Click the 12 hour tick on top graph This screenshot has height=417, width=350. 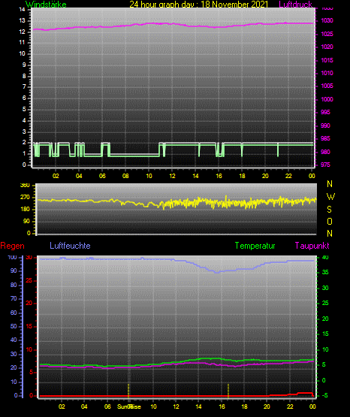[x=172, y=176]
